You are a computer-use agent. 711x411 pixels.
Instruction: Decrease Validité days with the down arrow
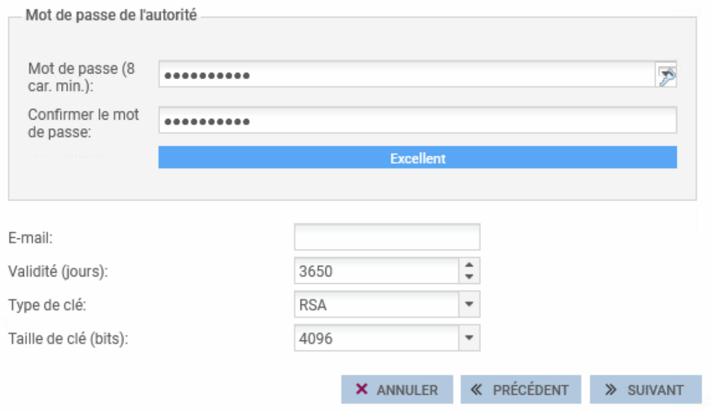coord(470,276)
